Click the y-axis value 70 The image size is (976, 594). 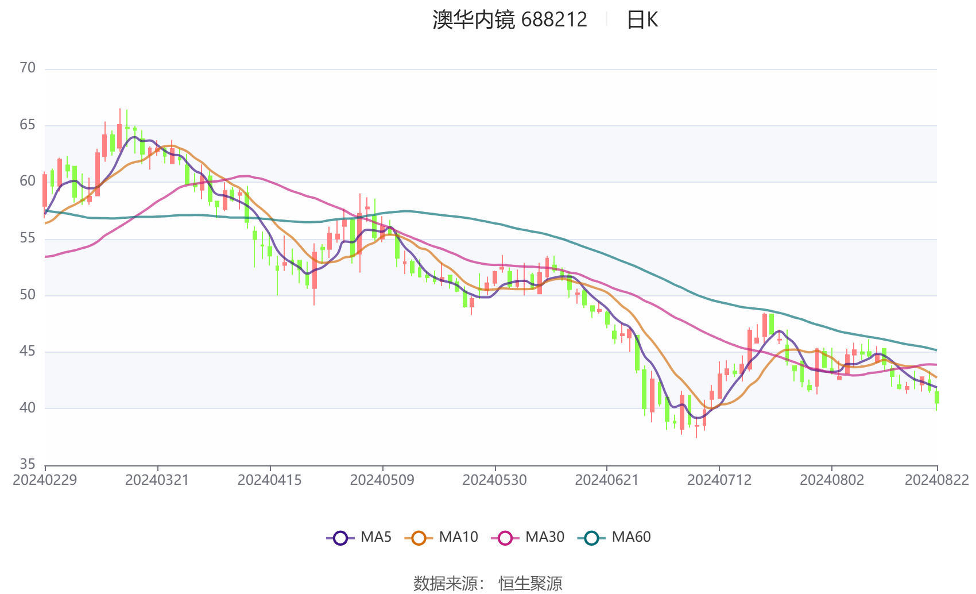tap(28, 68)
